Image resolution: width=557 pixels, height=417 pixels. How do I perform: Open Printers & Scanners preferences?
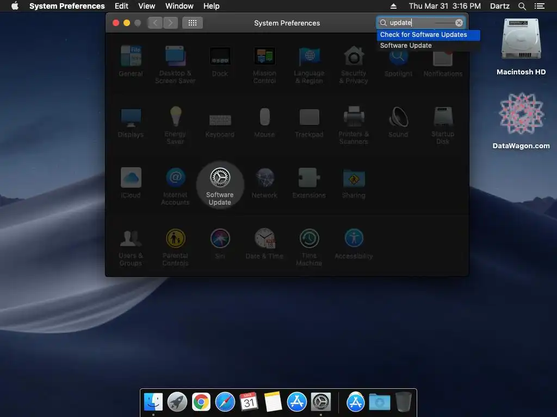[x=354, y=125]
